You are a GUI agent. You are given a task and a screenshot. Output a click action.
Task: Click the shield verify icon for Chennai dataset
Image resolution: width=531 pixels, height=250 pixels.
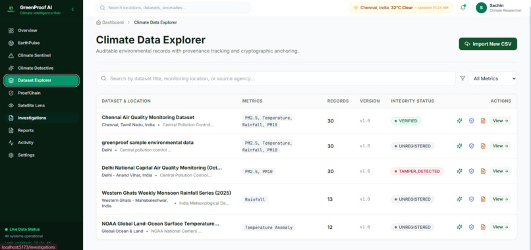tap(471, 121)
